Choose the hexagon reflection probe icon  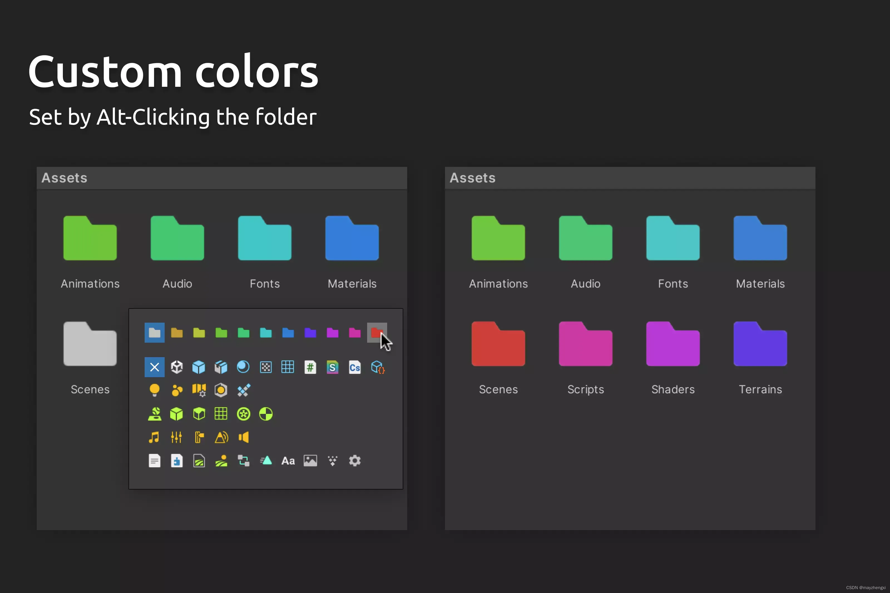click(x=221, y=390)
